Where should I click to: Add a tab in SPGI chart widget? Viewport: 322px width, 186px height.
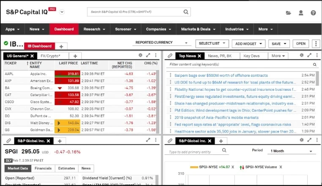221,141
